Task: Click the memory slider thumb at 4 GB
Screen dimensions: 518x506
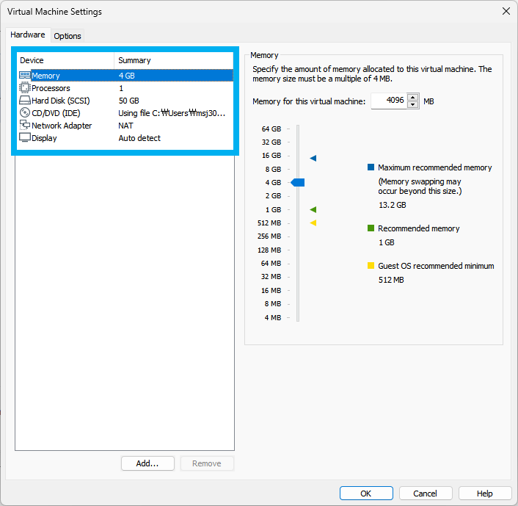Action: tap(298, 182)
